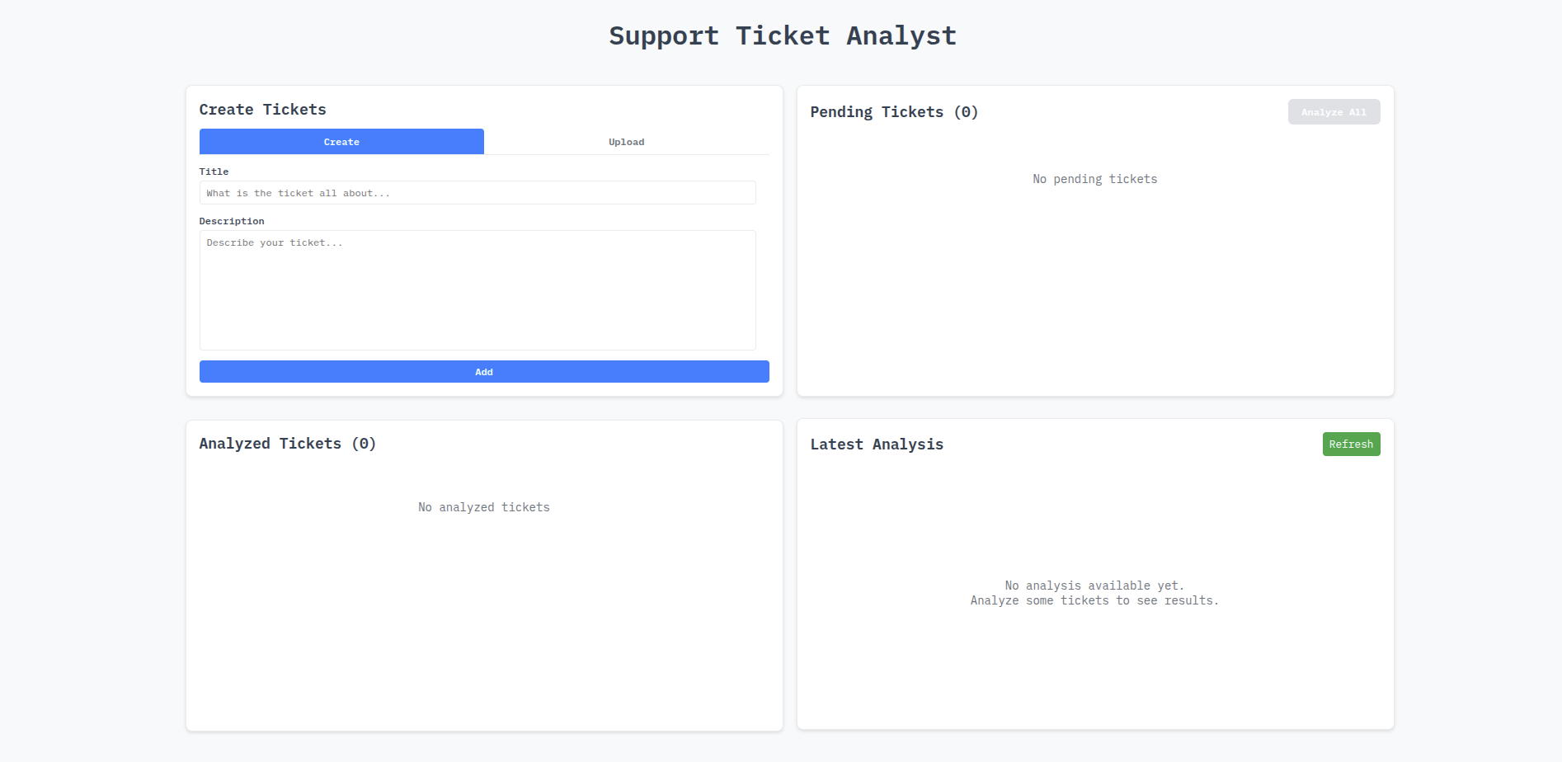1562x762 pixels.
Task: Switch to the Upload tab
Action: coord(626,142)
